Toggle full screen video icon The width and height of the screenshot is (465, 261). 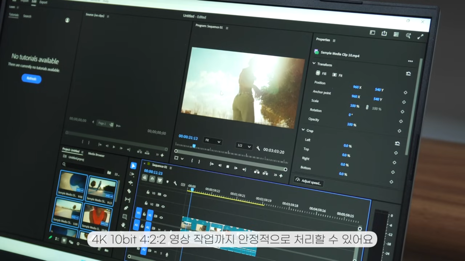click(x=420, y=37)
